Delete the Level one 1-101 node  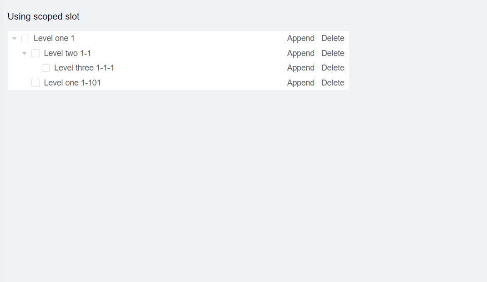[333, 83]
